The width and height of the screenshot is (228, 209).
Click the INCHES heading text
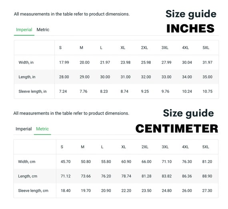pos(190,28)
